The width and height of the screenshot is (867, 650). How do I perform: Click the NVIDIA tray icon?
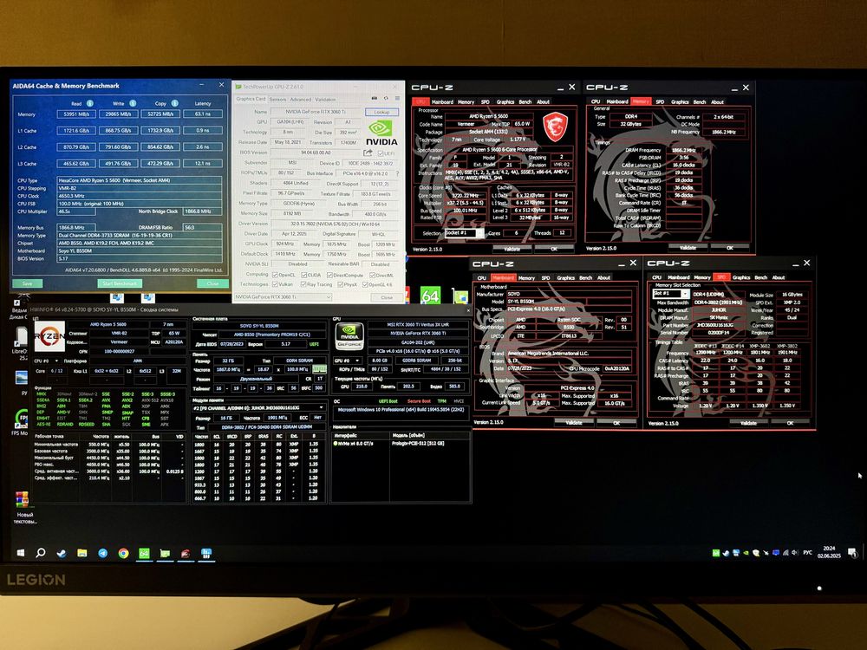coord(746,553)
